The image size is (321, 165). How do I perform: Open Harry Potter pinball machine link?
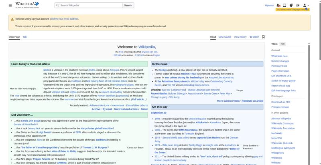pos(97,129)
